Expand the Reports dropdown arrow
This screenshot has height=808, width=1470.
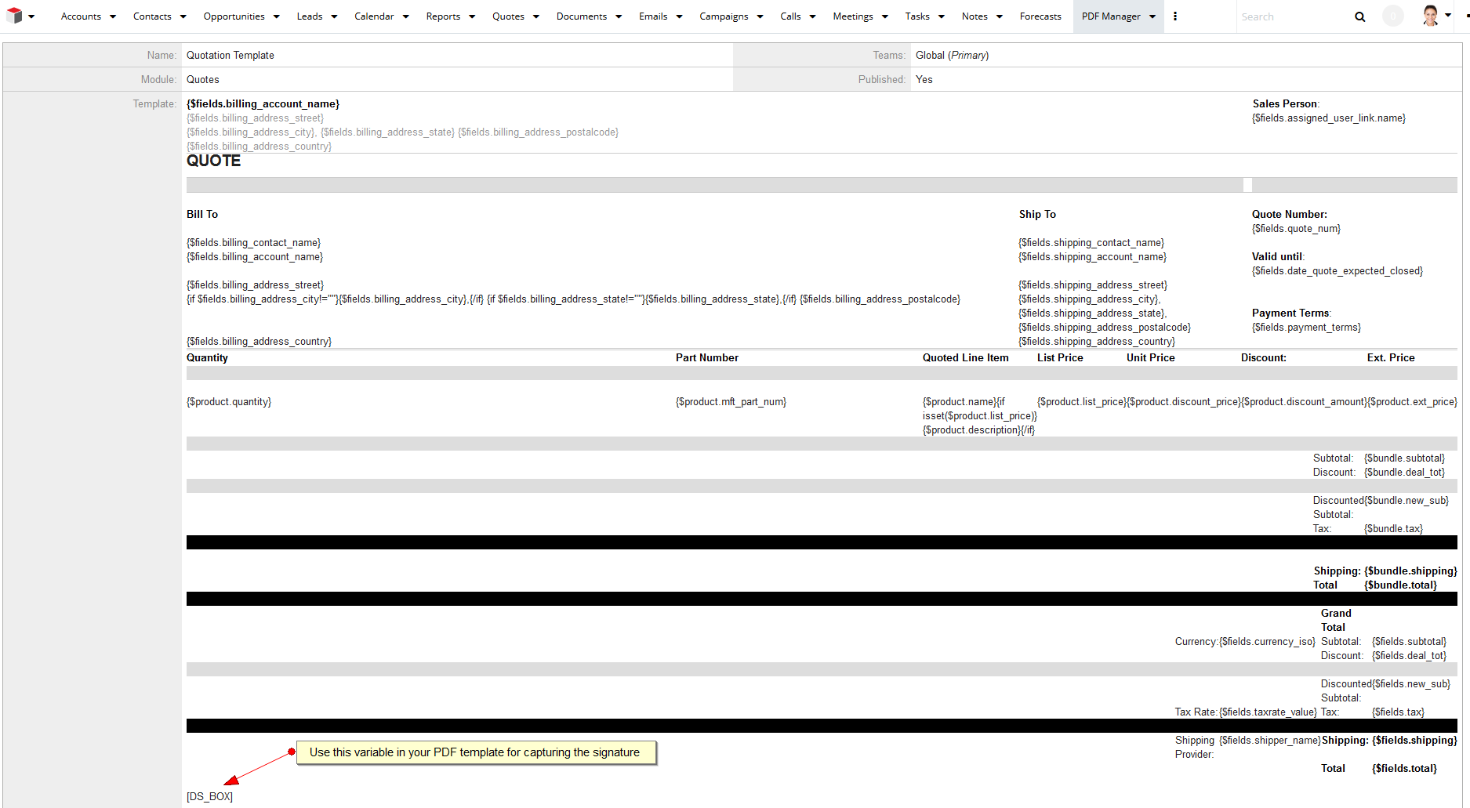click(472, 16)
